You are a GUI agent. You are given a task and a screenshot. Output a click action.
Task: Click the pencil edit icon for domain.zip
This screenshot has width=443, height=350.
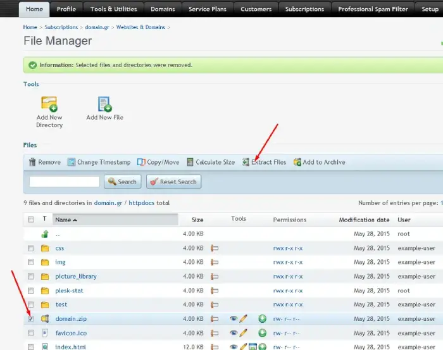pyautogui.click(x=243, y=318)
